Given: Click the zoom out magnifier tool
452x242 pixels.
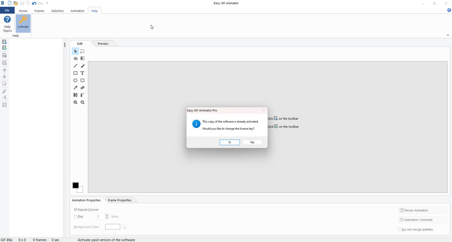Looking at the screenshot, I should click(x=82, y=102).
